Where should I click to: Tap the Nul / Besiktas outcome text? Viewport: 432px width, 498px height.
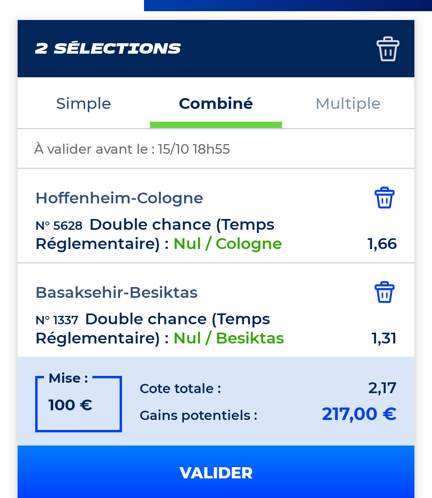pos(229,338)
